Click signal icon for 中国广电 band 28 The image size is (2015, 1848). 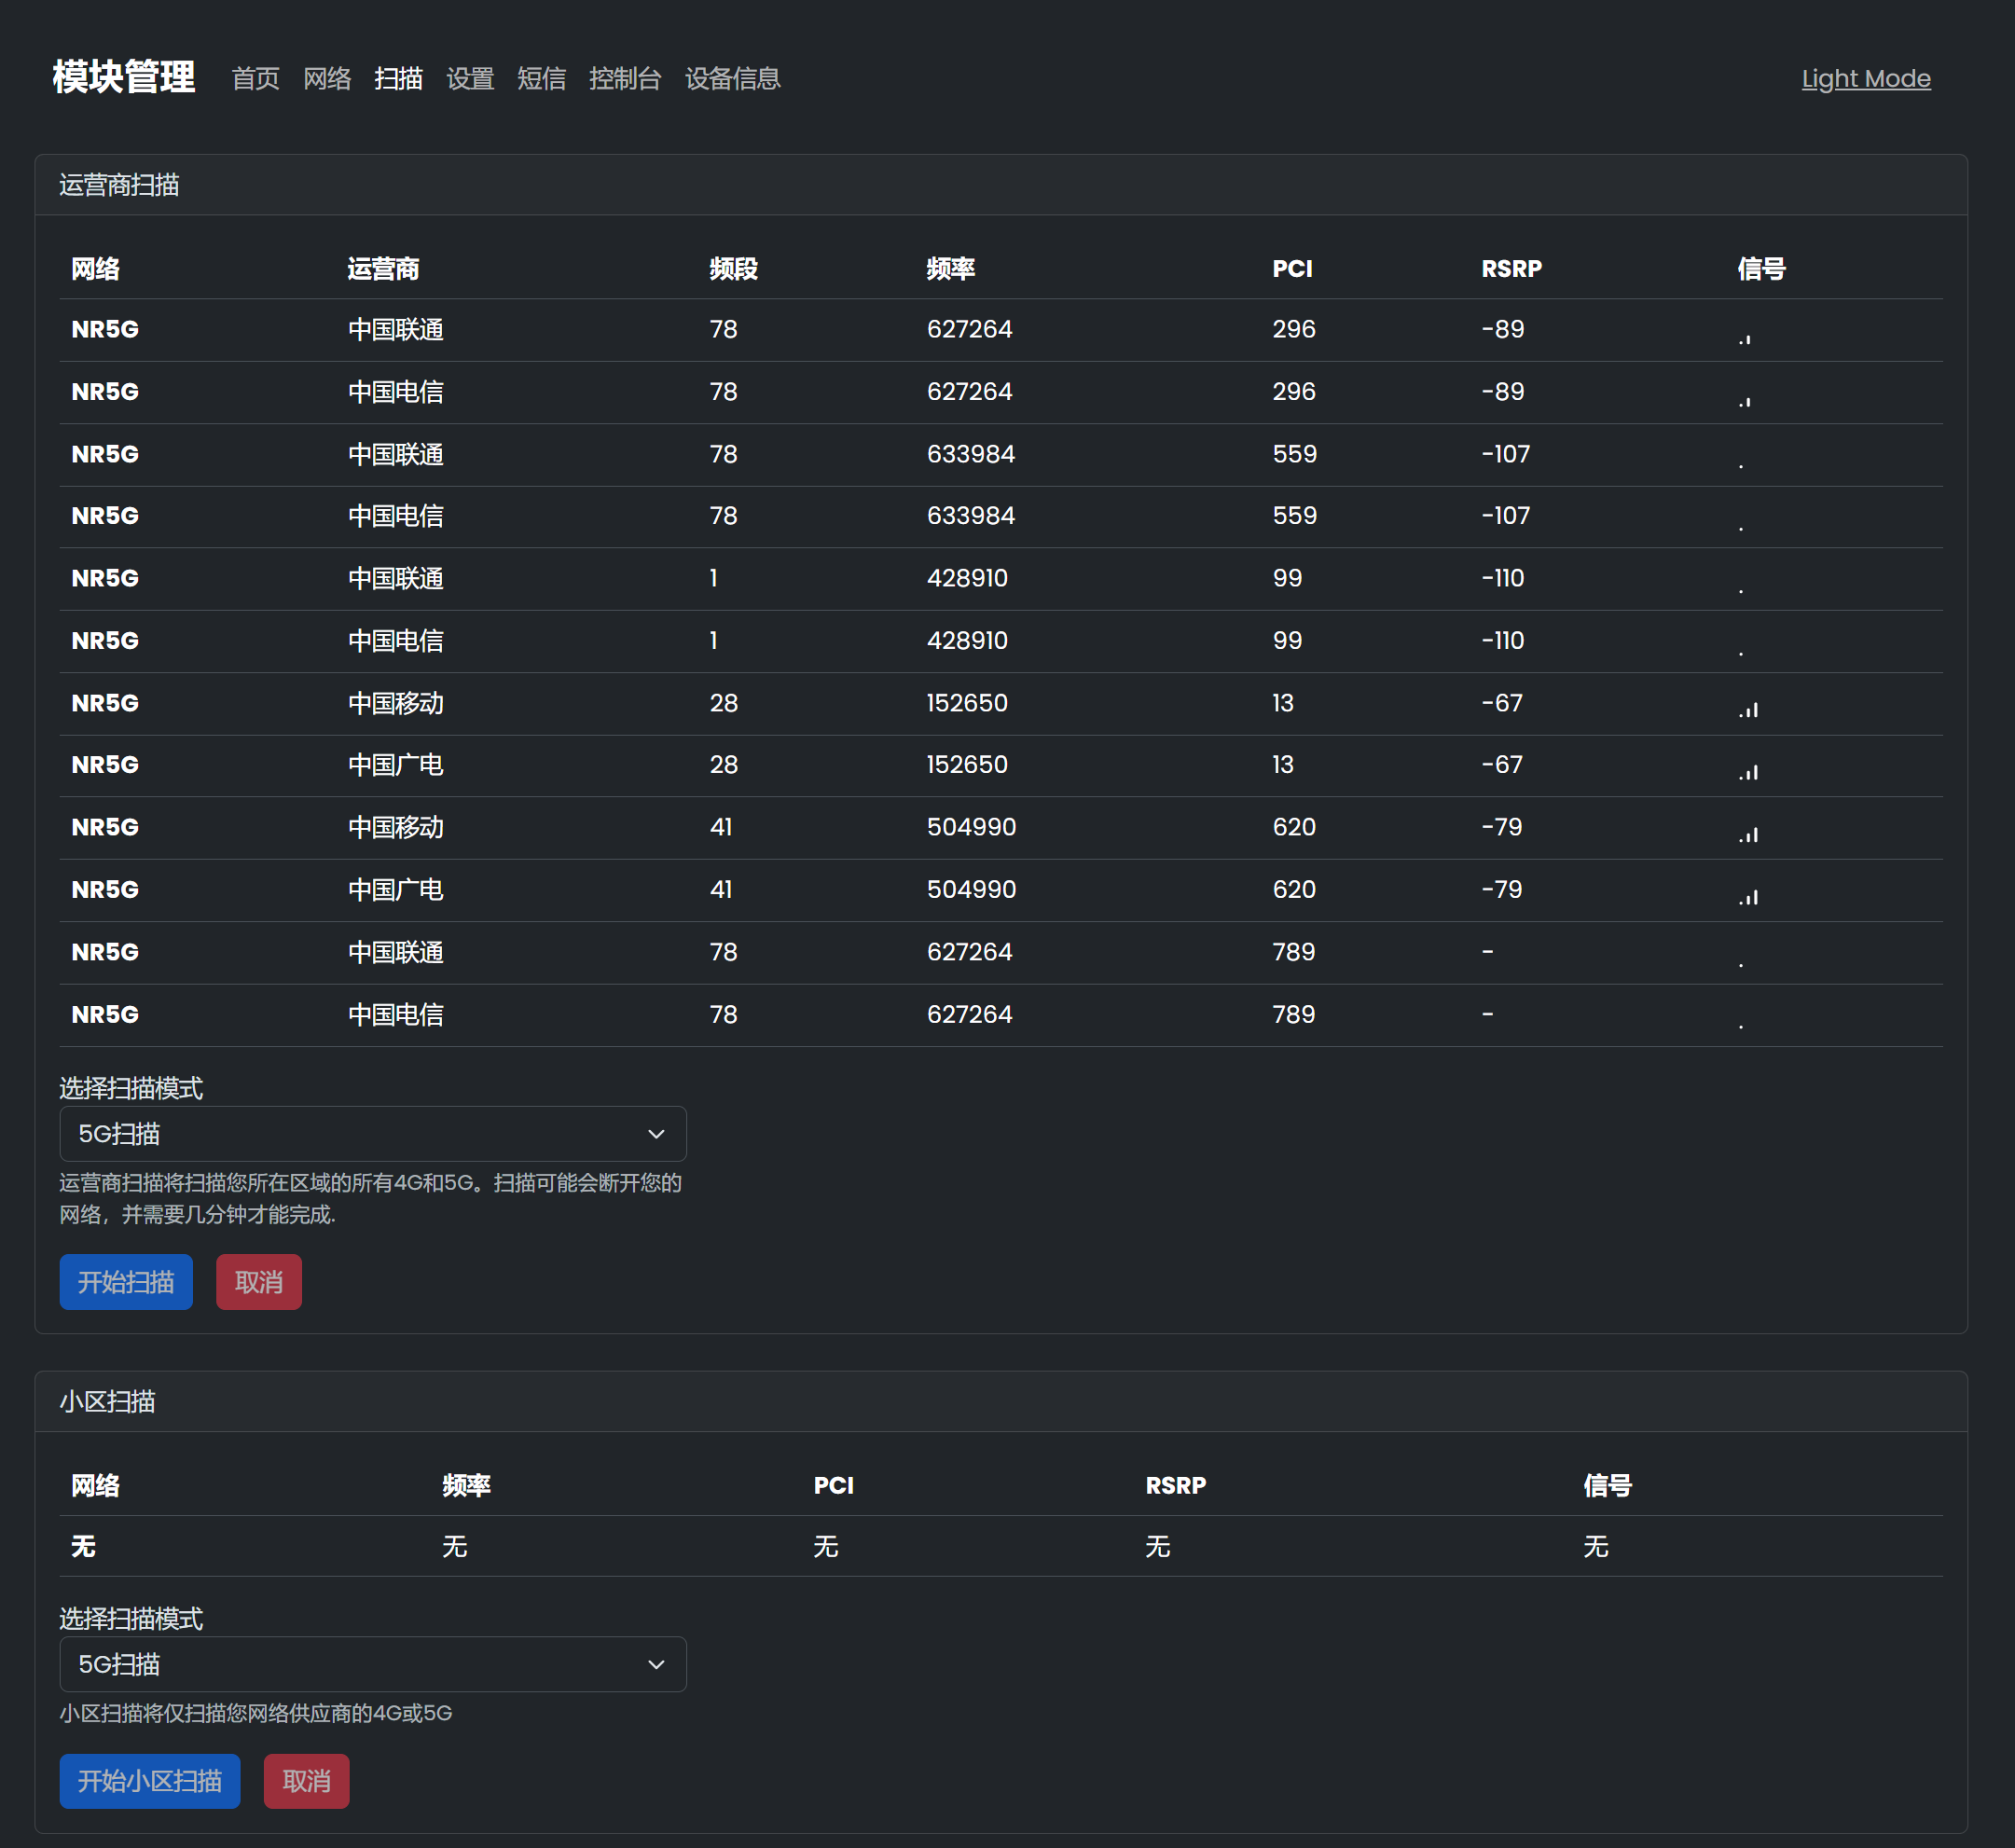[1748, 771]
